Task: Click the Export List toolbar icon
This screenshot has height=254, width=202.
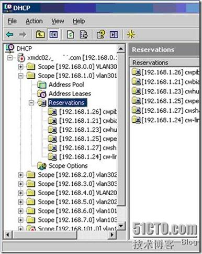Action: click(84, 35)
